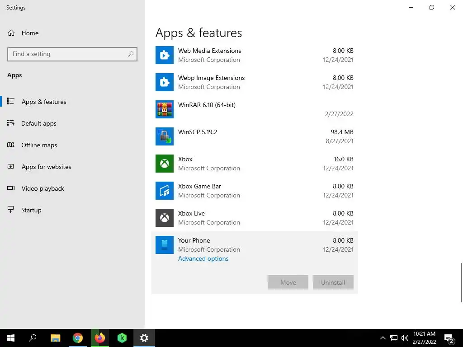Select the Web Media Extensions entry
The image size is (463, 347).
(x=255, y=55)
